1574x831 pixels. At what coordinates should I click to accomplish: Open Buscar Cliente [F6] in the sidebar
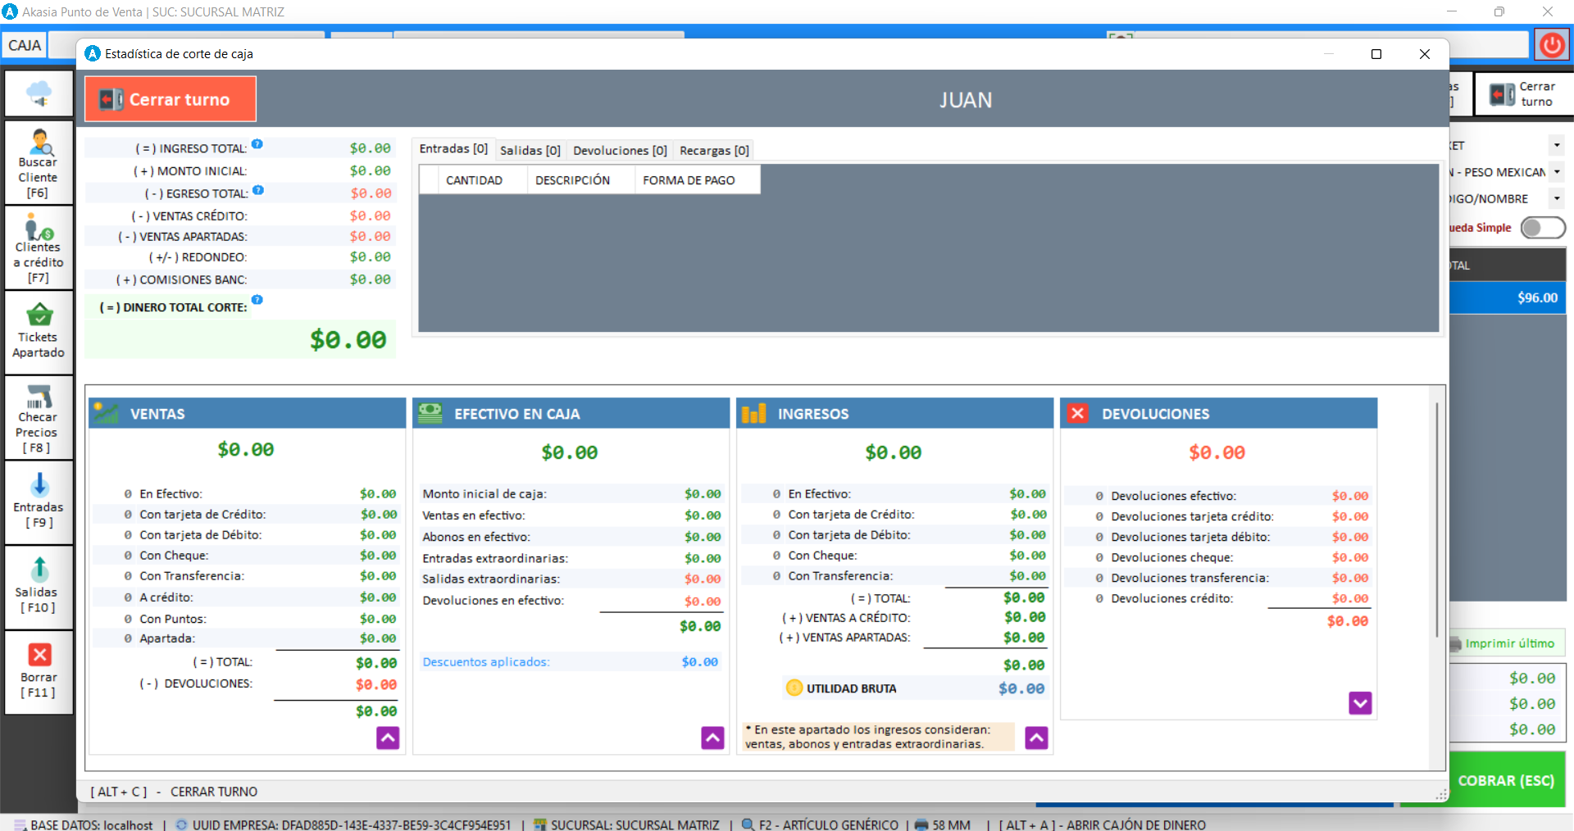click(39, 162)
